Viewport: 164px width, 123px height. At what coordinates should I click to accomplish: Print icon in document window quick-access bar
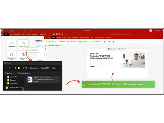tap(60, 34)
